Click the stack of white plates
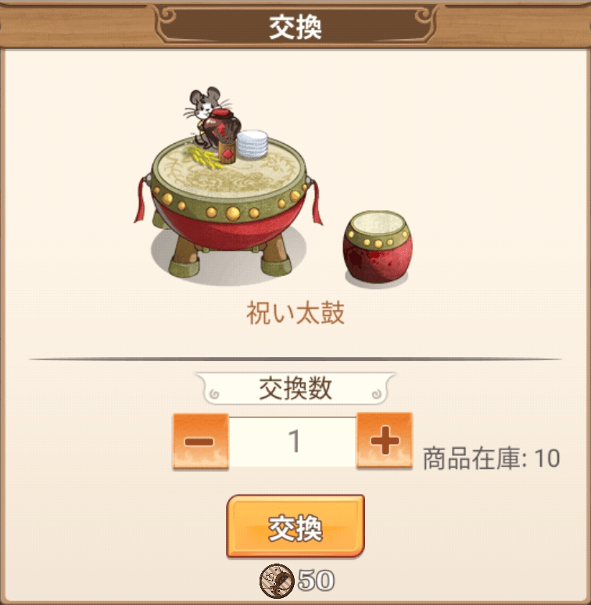 253,144
